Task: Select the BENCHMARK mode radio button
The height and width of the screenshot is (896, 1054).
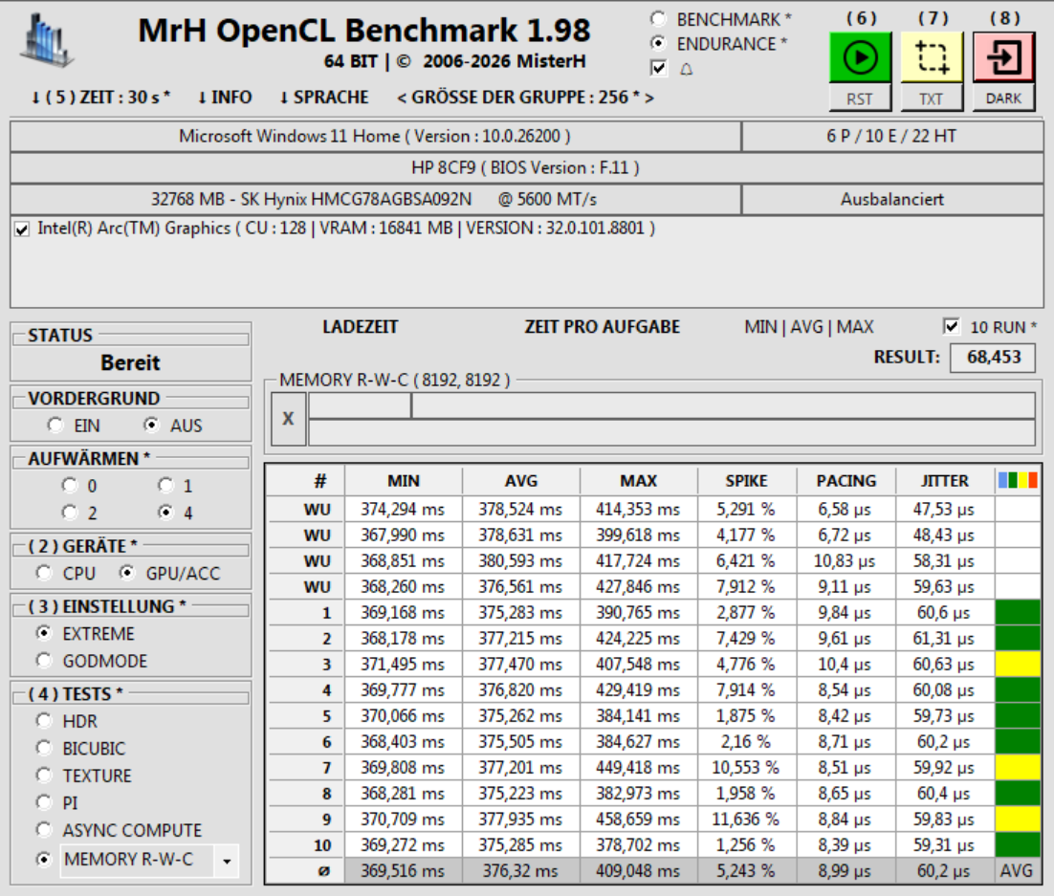Action: 659,19
